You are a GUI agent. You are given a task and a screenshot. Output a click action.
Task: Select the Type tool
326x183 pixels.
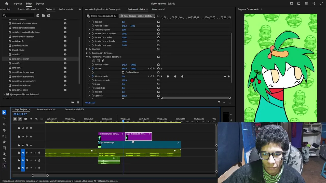pyautogui.click(x=4, y=160)
